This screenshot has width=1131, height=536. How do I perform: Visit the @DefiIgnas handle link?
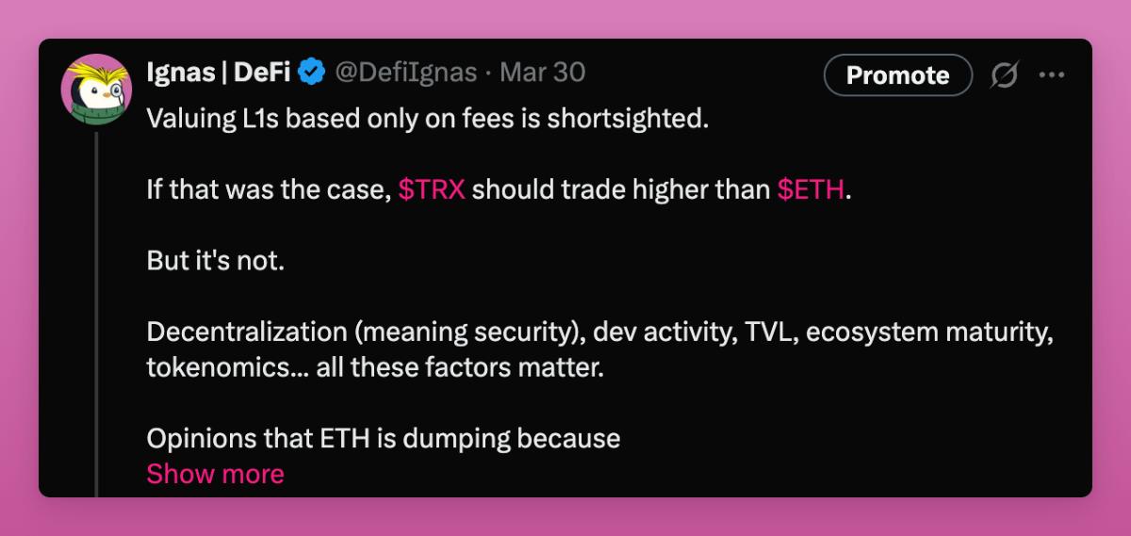click(406, 73)
